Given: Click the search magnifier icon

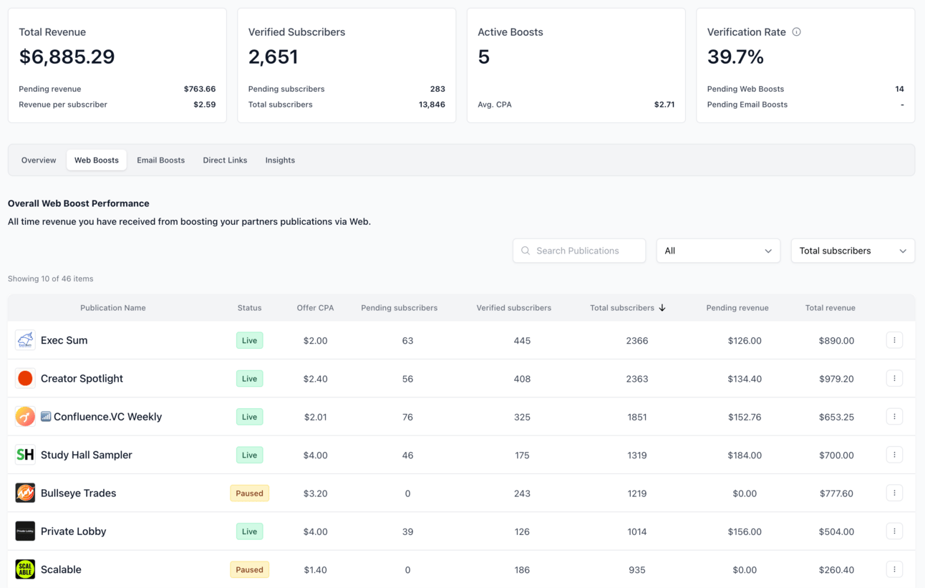Looking at the screenshot, I should click(x=526, y=251).
